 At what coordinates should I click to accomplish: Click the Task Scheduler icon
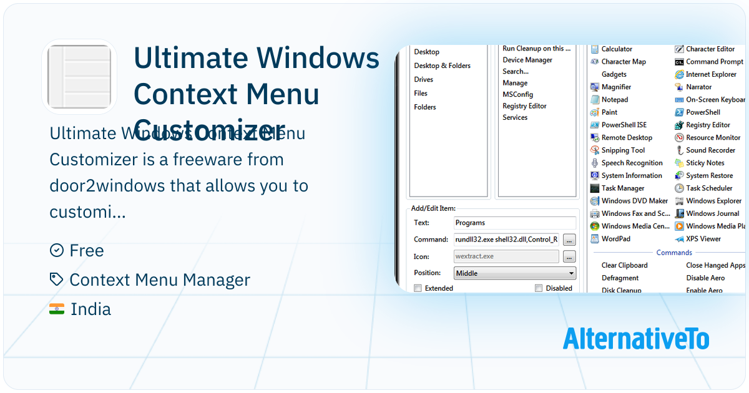tap(680, 188)
